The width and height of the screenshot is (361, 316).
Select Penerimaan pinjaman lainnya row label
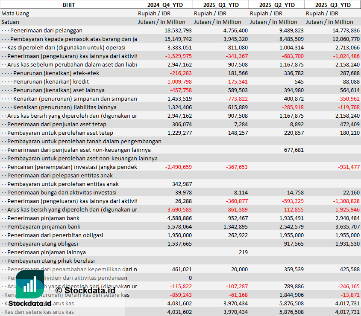47,252
